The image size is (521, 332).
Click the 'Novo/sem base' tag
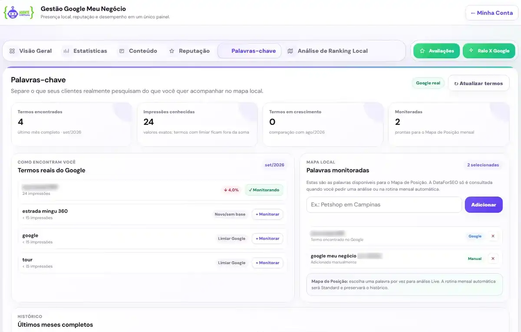[x=230, y=214]
